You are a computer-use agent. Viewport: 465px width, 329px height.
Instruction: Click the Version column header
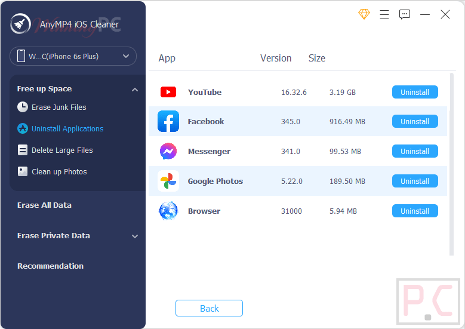click(x=276, y=58)
